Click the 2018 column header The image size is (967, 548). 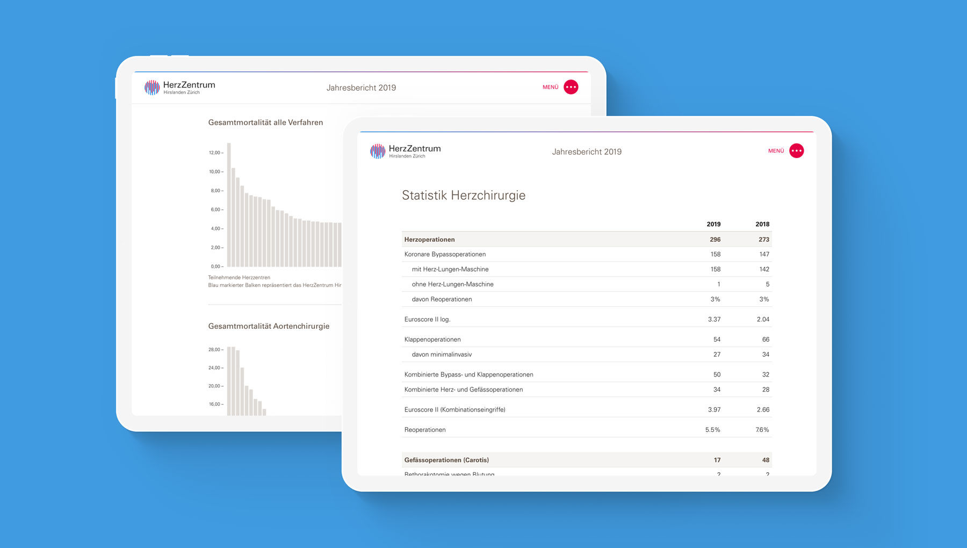click(762, 224)
